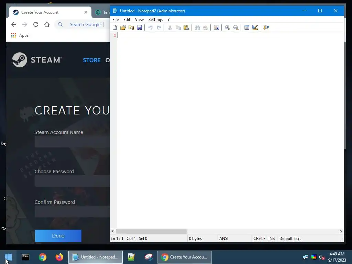Click the Undo arrow icon
Image resolution: width=352 pixels, height=264 pixels.
pos(151,27)
